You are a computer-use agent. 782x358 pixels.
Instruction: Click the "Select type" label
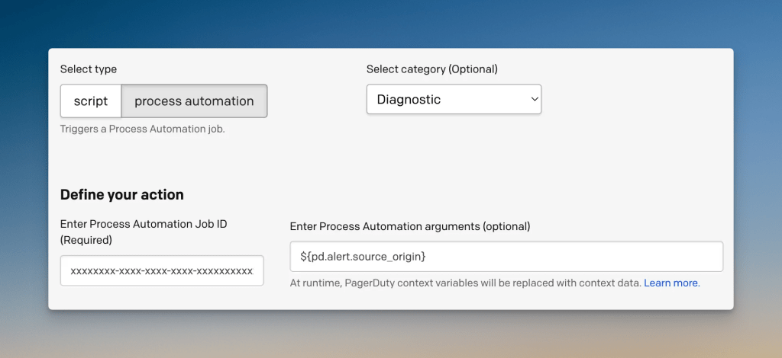(89, 69)
